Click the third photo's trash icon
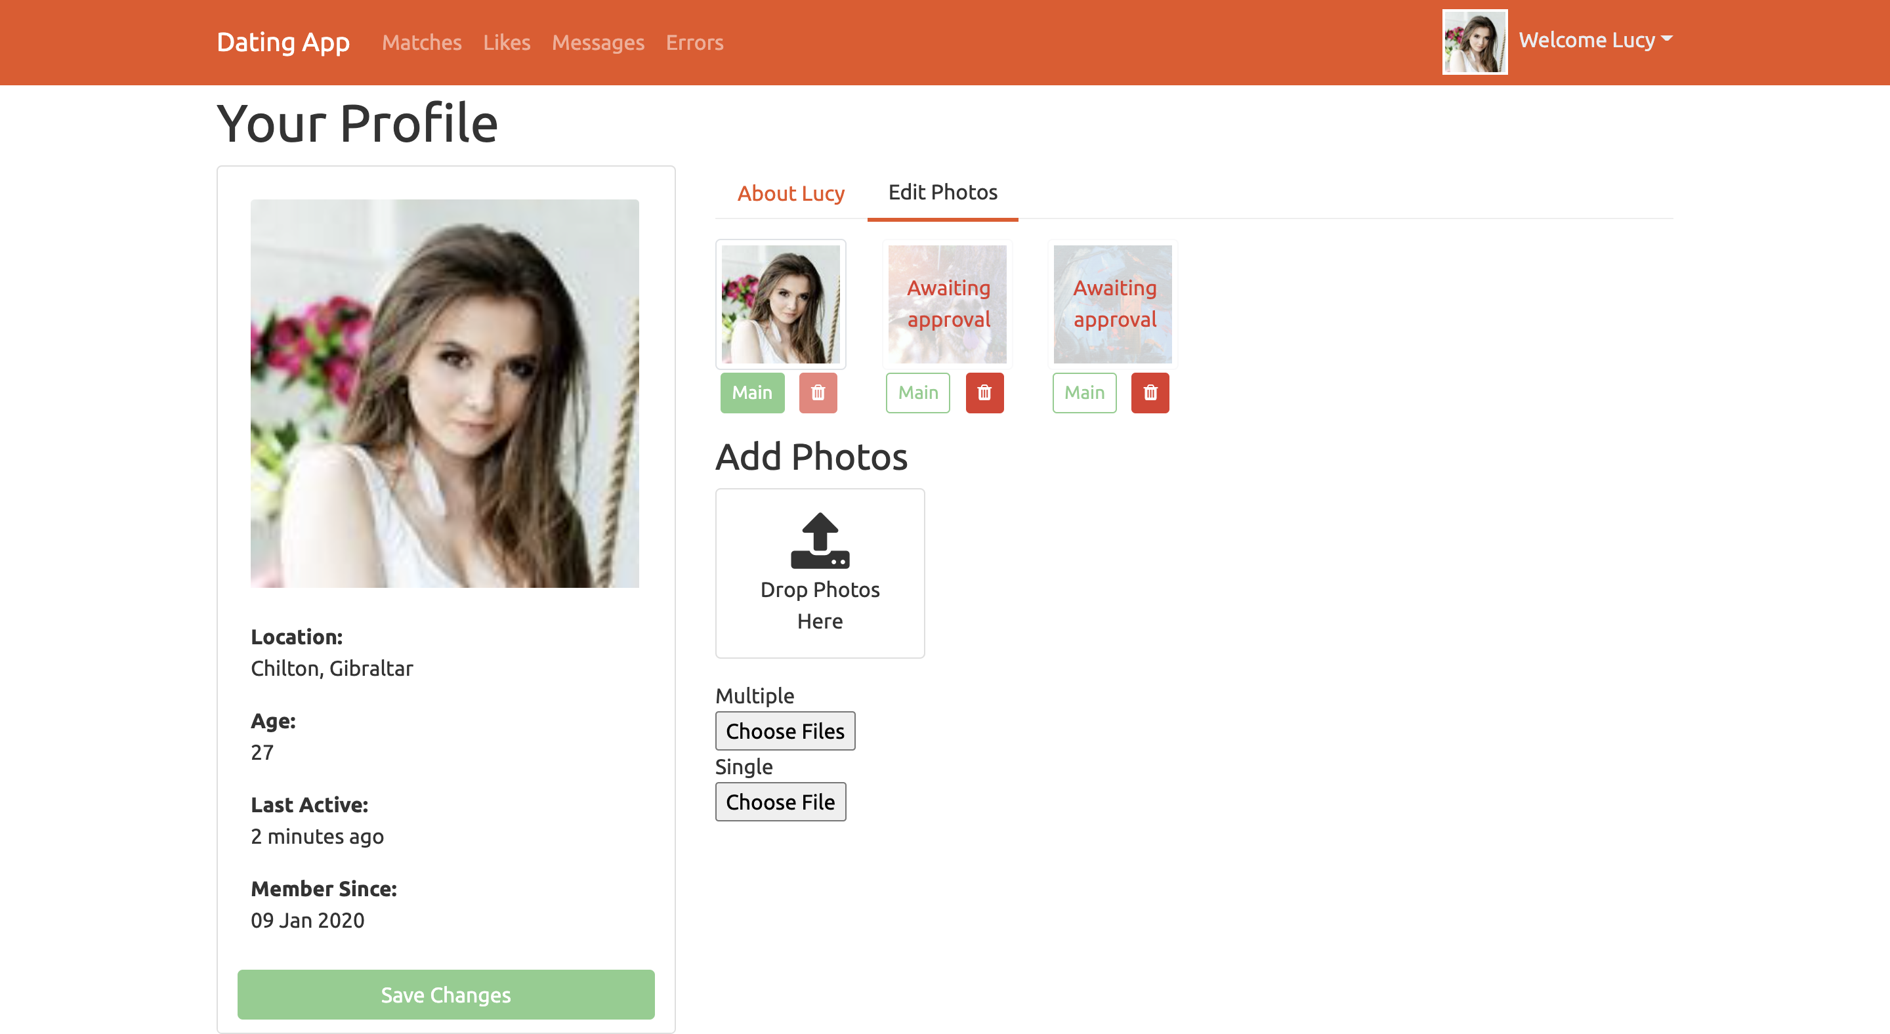 1150,392
